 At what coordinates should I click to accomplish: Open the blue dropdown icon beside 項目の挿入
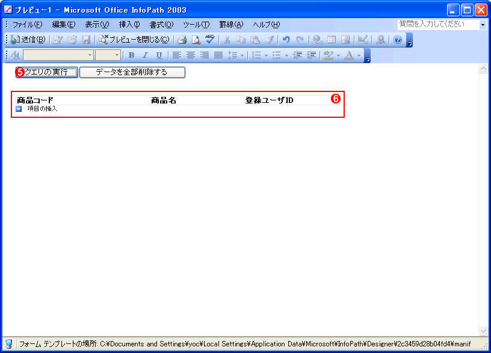pos(19,109)
